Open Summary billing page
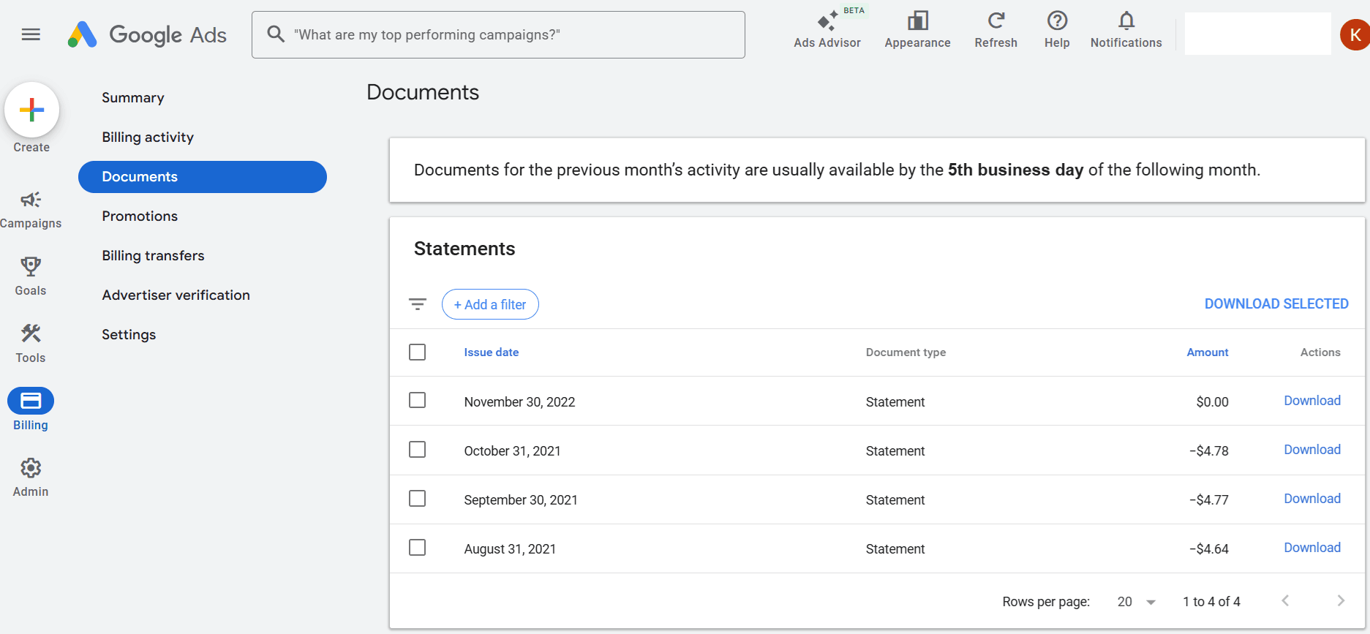Image resolution: width=1370 pixels, height=634 pixels. point(133,98)
